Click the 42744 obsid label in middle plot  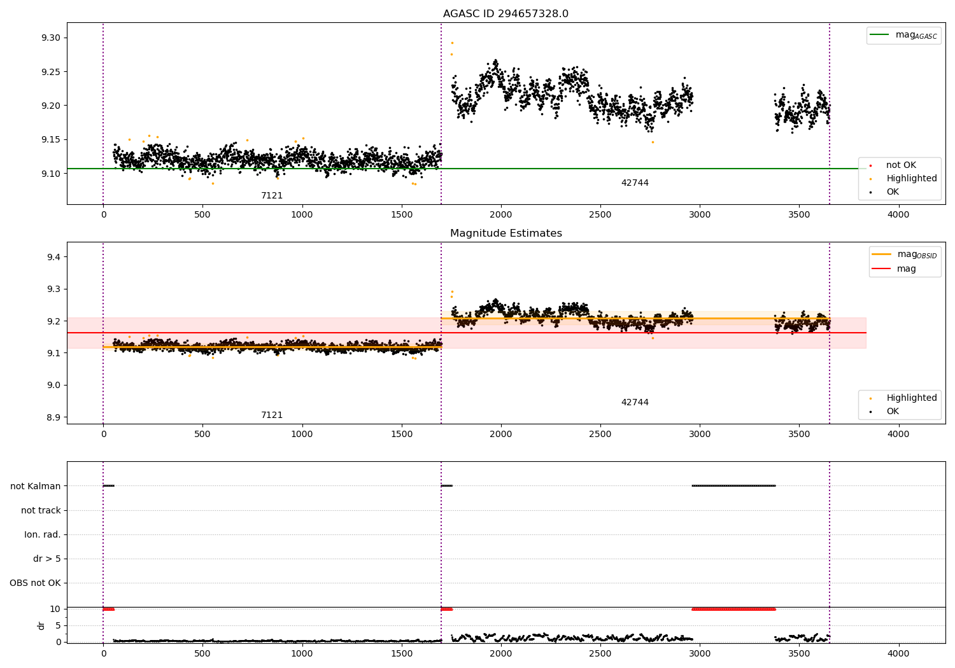click(x=635, y=403)
